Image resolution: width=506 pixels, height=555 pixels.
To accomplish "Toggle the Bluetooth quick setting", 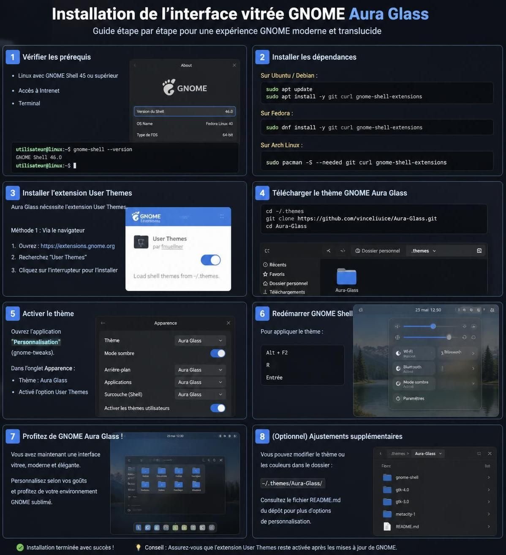I will pos(414,369).
